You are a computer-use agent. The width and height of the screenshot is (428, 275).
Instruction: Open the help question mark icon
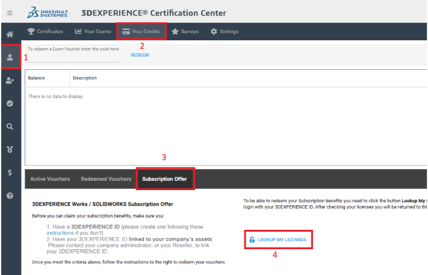click(10, 196)
